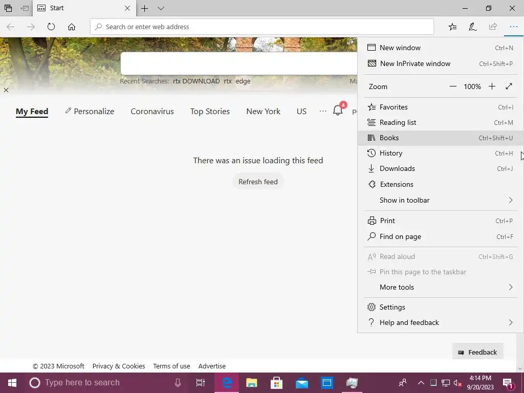This screenshot has width=524, height=393.
Task: Open Downloads menu entry
Action: tap(441, 169)
